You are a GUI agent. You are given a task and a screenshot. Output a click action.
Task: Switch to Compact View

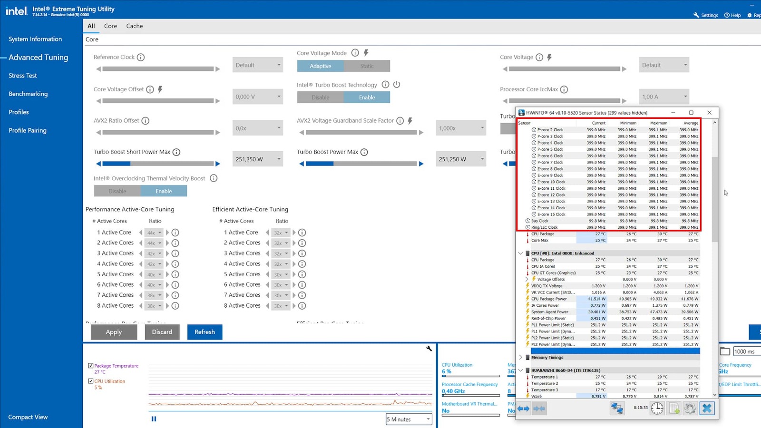[28, 417]
